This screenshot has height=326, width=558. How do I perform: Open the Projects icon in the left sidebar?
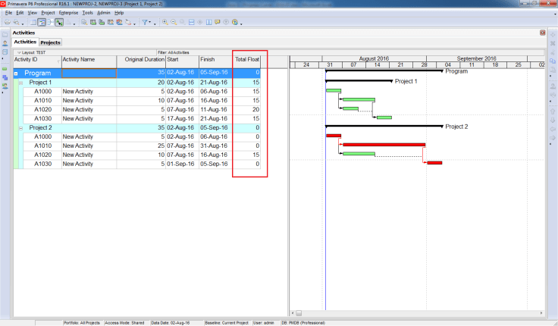tap(5, 35)
